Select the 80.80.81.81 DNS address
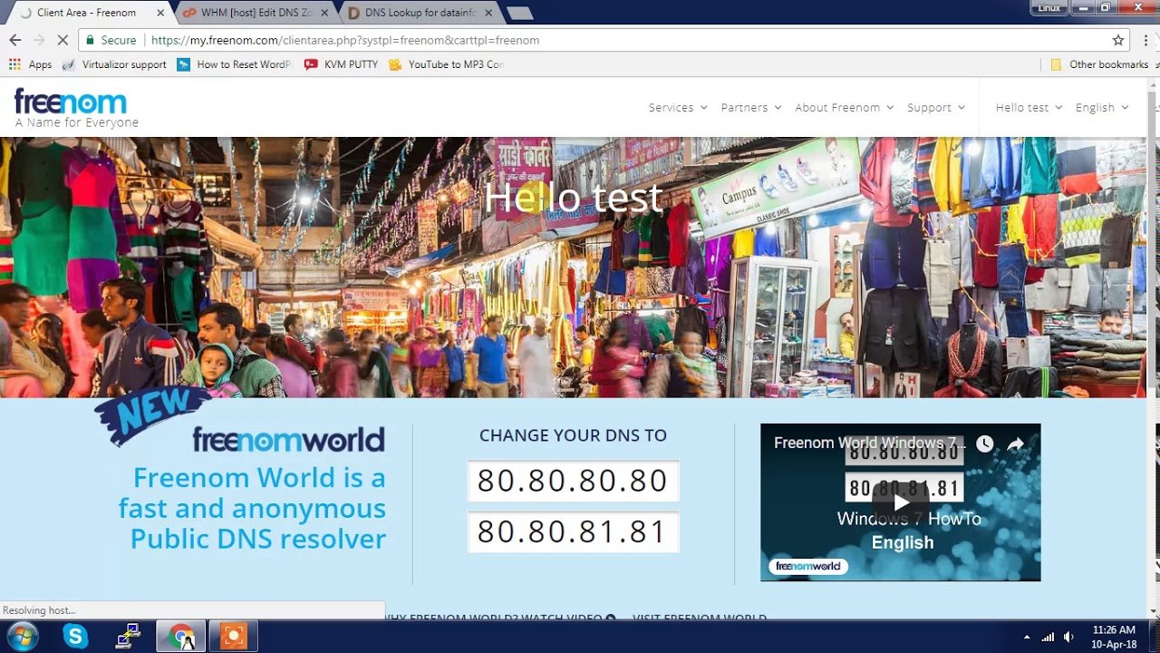The image size is (1160, 653). [x=573, y=531]
